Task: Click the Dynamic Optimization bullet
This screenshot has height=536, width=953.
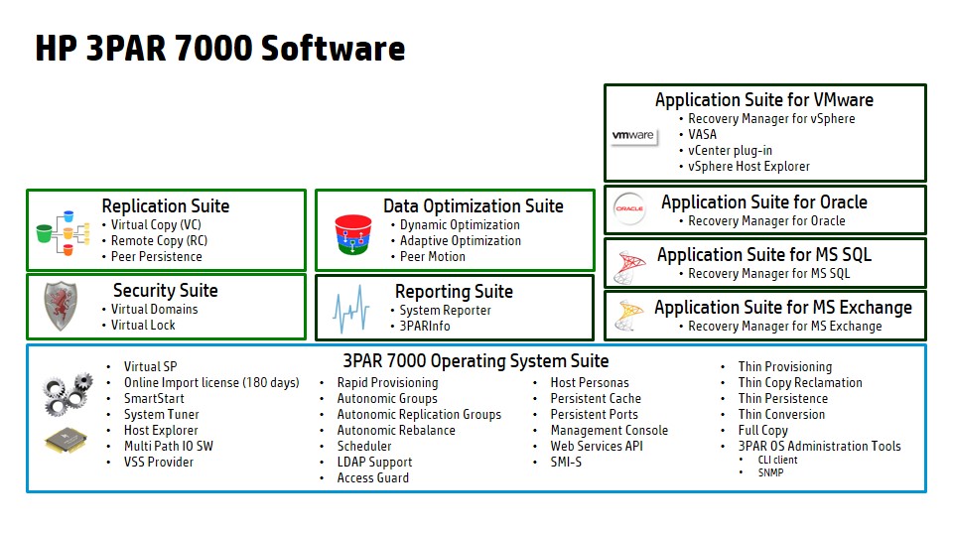Action: coord(460,225)
